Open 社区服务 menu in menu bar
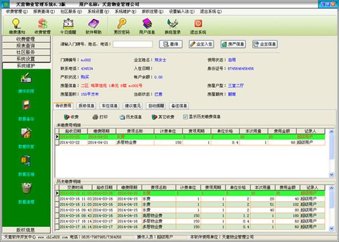This screenshot has height=242, width=339. pyautogui.click(x=71, y=11)
